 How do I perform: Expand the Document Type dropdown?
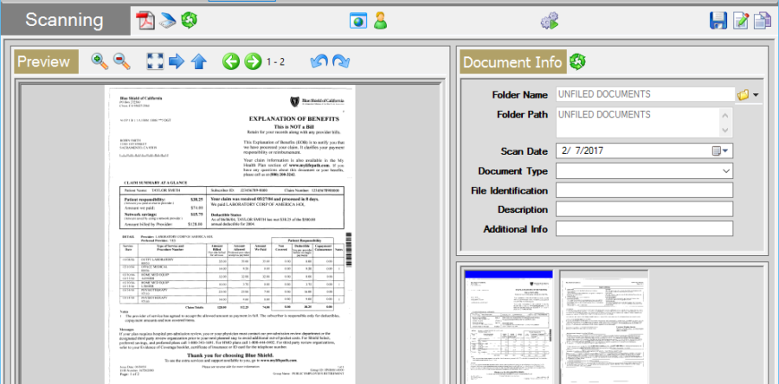pyautogui.click(x=725, y=170)
